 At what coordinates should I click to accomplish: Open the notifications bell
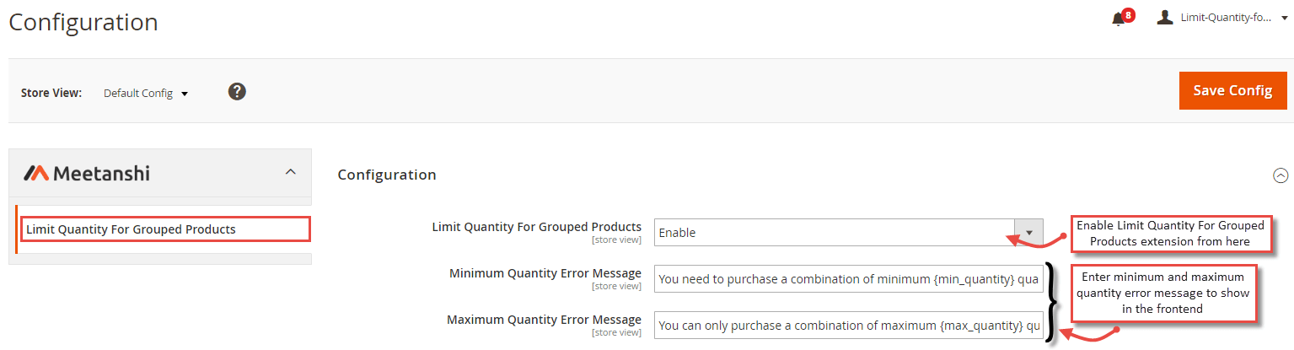pyautogui.click(x=1118, y=19)
